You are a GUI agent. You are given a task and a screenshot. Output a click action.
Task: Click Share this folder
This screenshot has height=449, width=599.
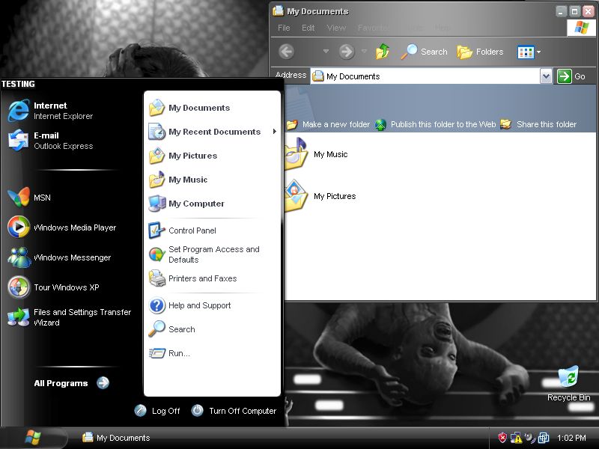click(538, 124)
